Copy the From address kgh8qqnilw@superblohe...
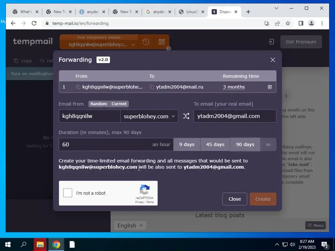 click(78, 87)
